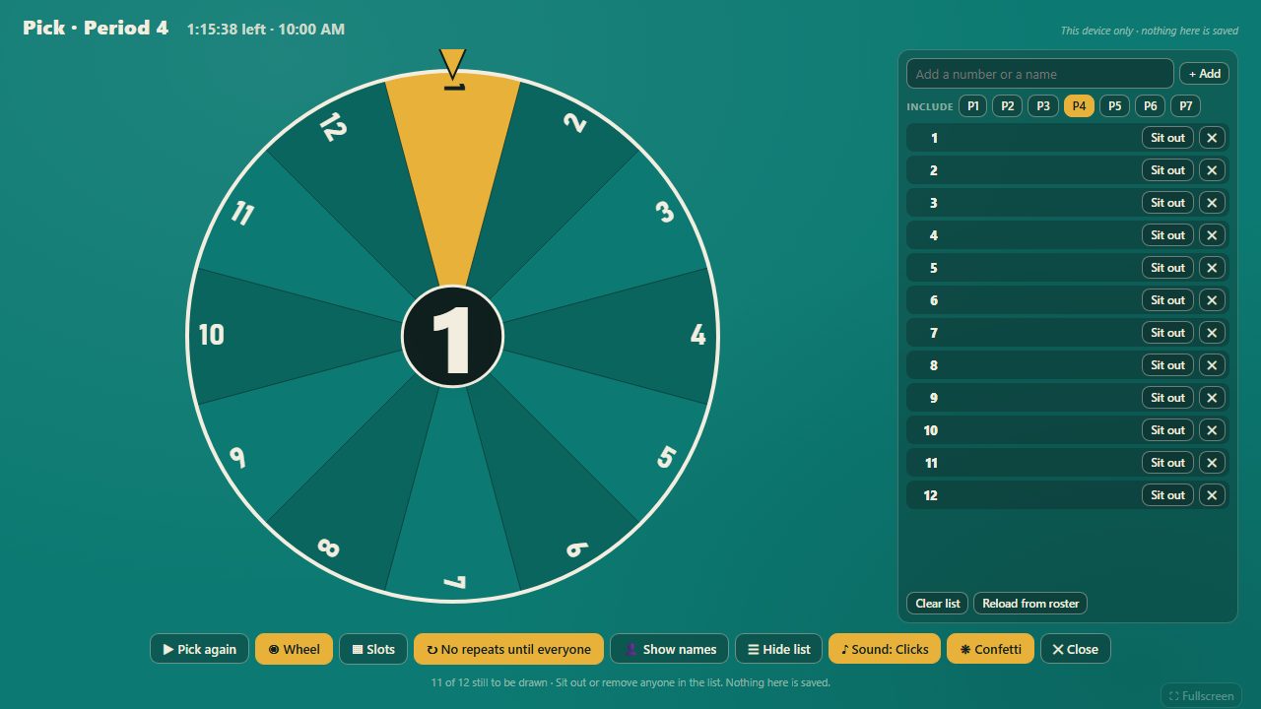
Task: Remove entry 5 with its X icon
Action: coord(1212,268)
